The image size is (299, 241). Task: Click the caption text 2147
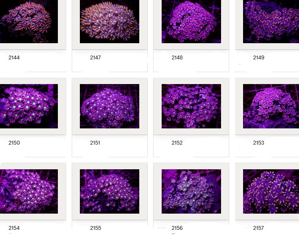coord(95,57)
